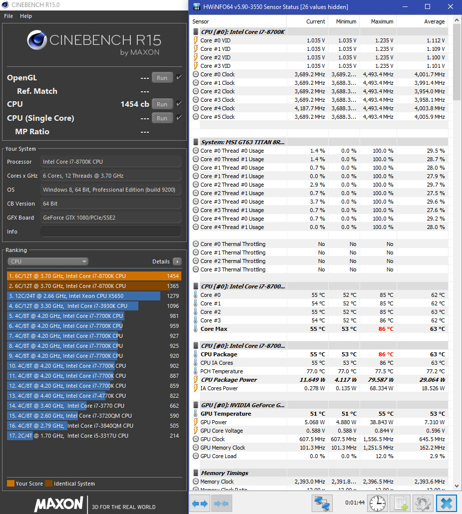Viewport: 462px width, 514px height.
Task: Click the Identical System brown legend swatch
Action: click(x=48, y=484)
